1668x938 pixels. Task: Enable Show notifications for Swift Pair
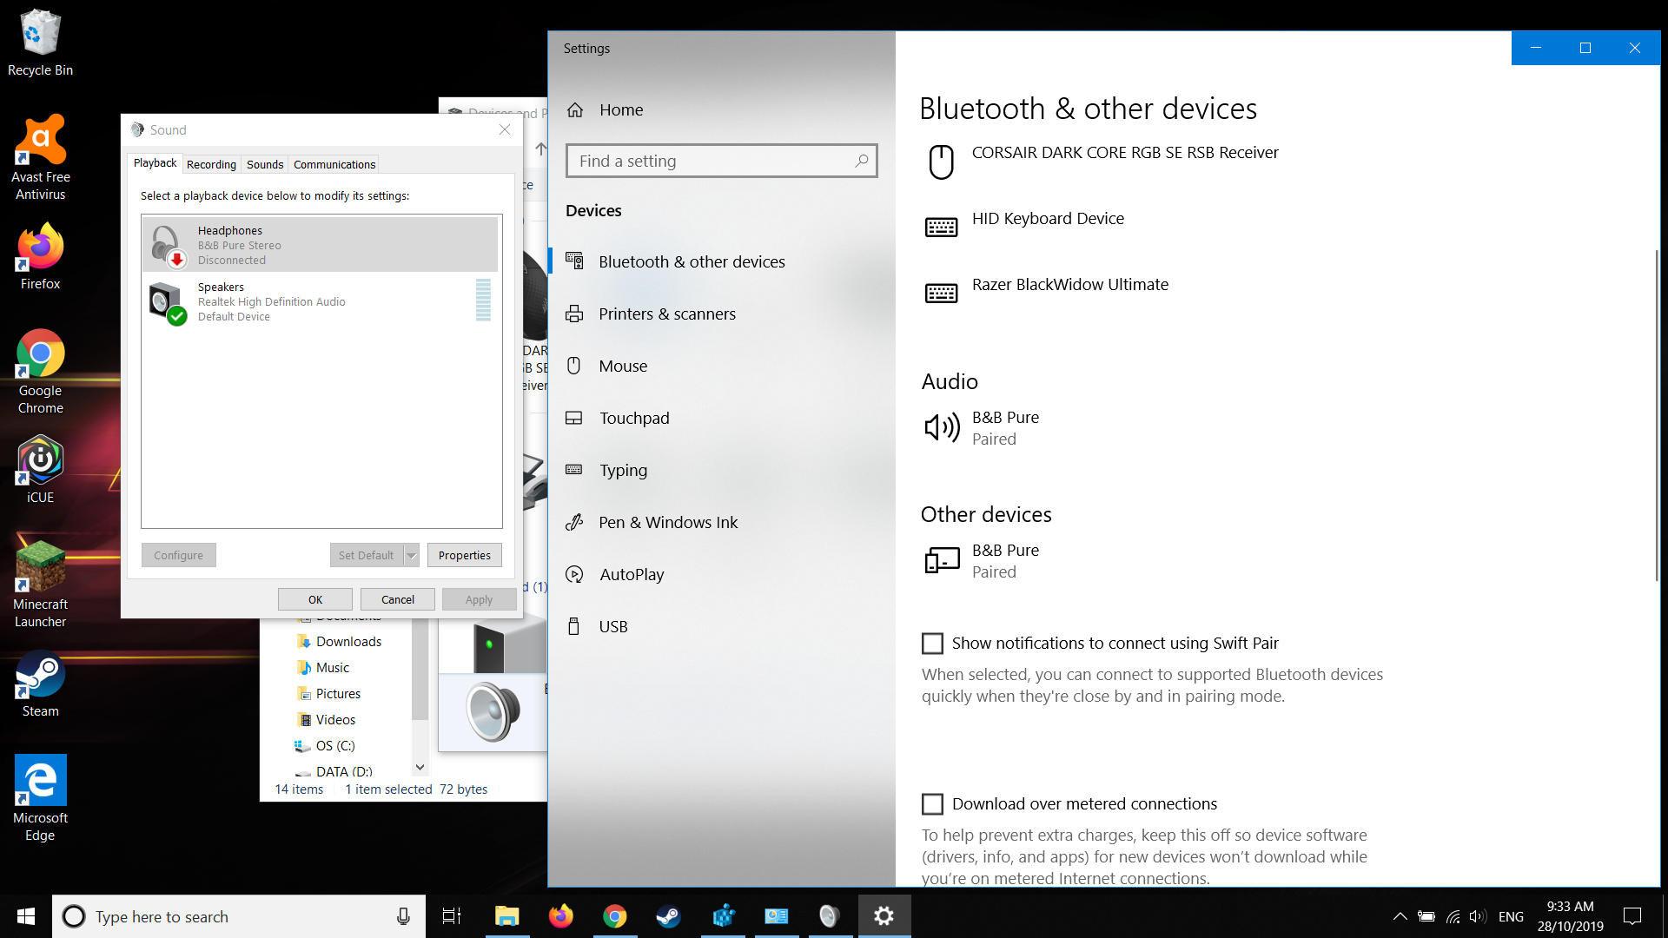click(932, 643)
